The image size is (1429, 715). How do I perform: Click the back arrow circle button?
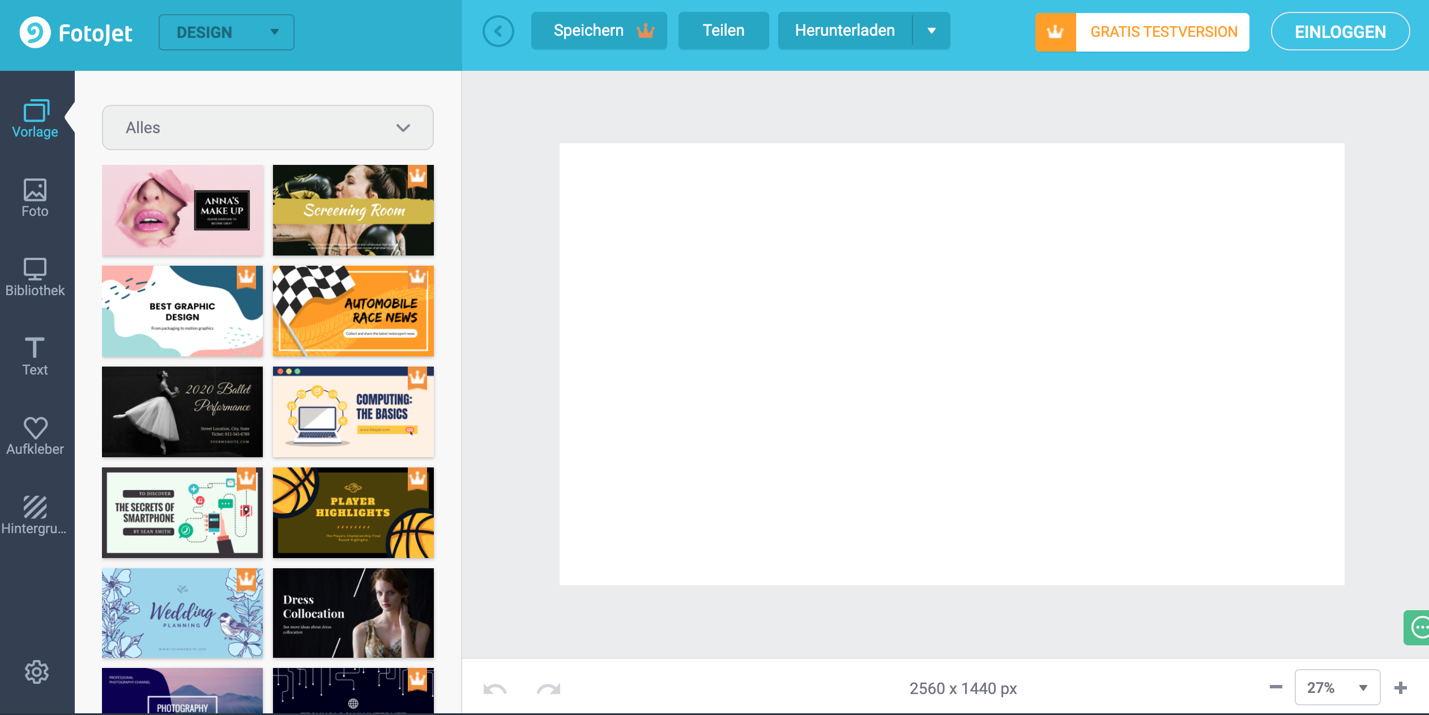click(498, 31)
